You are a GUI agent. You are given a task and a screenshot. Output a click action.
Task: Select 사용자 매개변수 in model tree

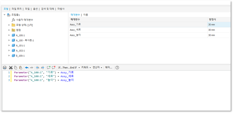[x=24, y=20]
